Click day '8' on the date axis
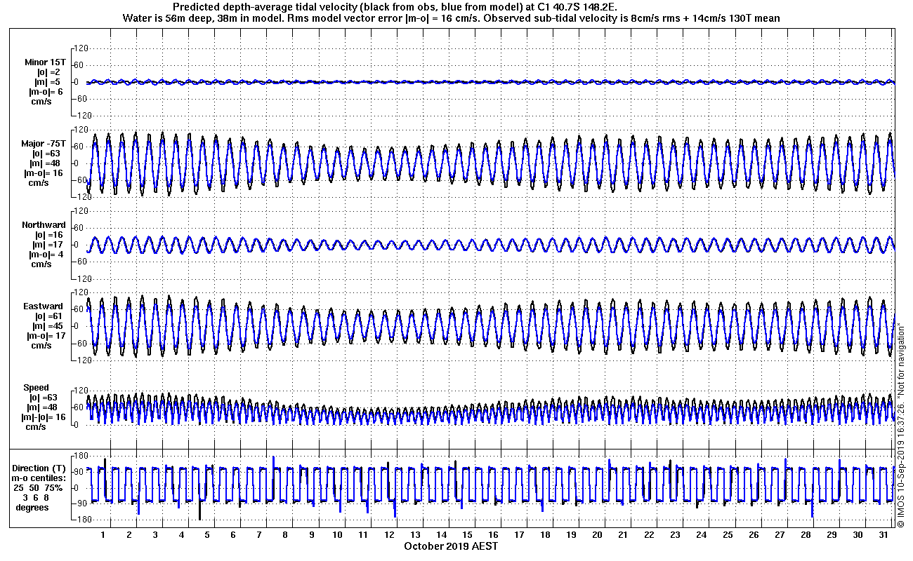The width and height of the screenshot is (913, 561). click(285, 535)
